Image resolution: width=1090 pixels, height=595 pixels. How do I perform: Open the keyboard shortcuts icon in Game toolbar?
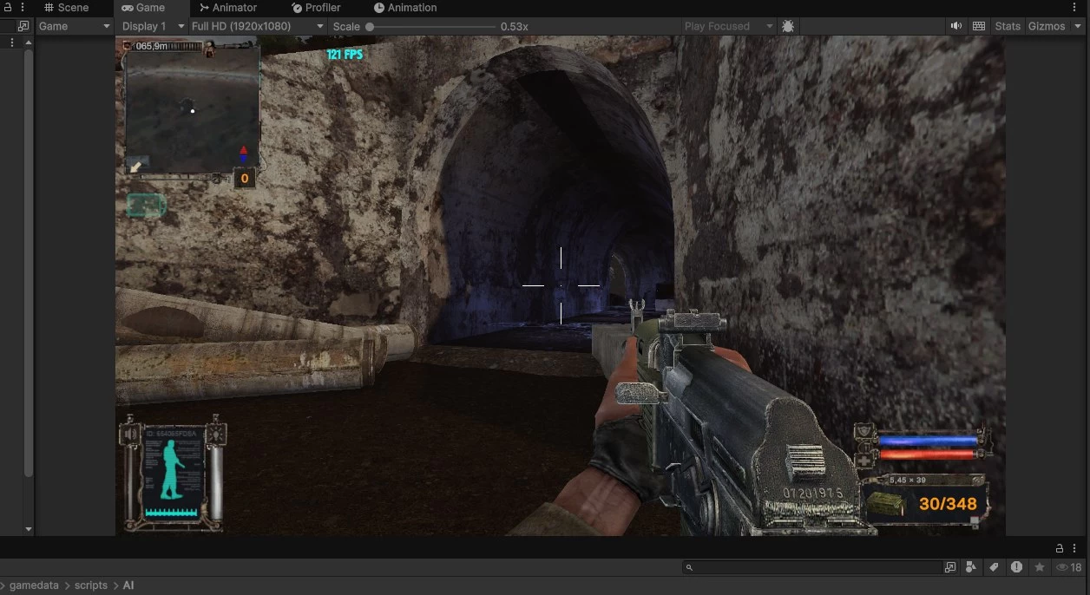(979, 26)
